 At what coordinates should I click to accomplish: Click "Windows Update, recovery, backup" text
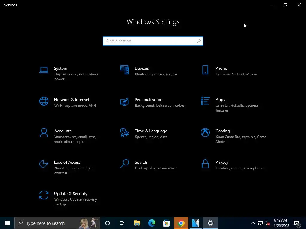(76, 202)
